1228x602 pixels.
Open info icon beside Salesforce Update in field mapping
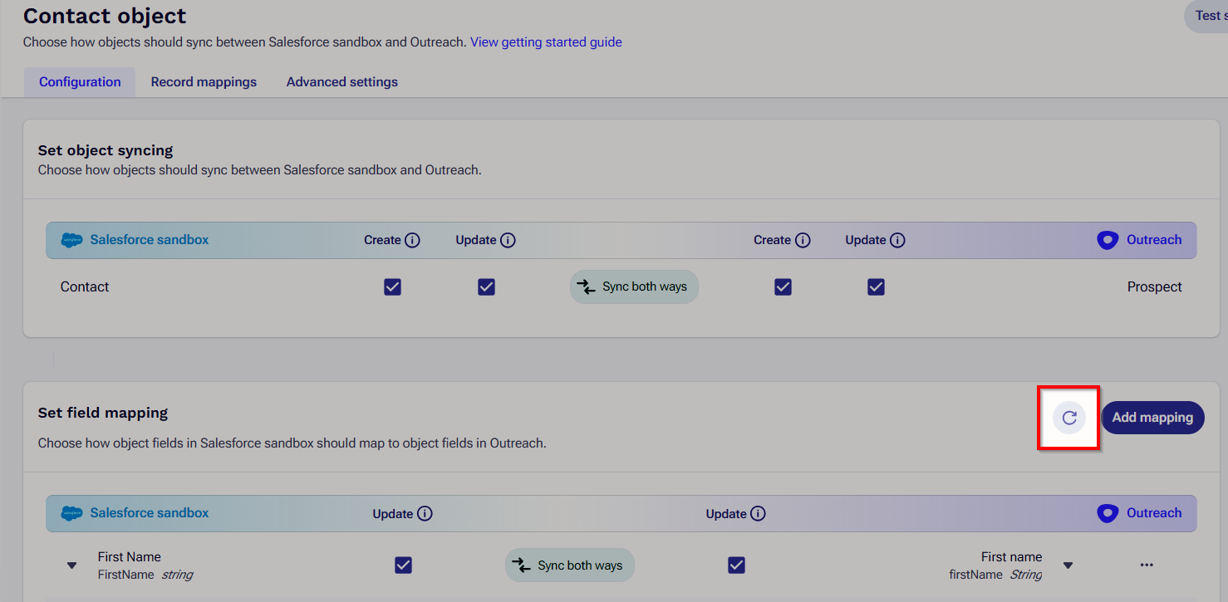(x=425, y=514)
